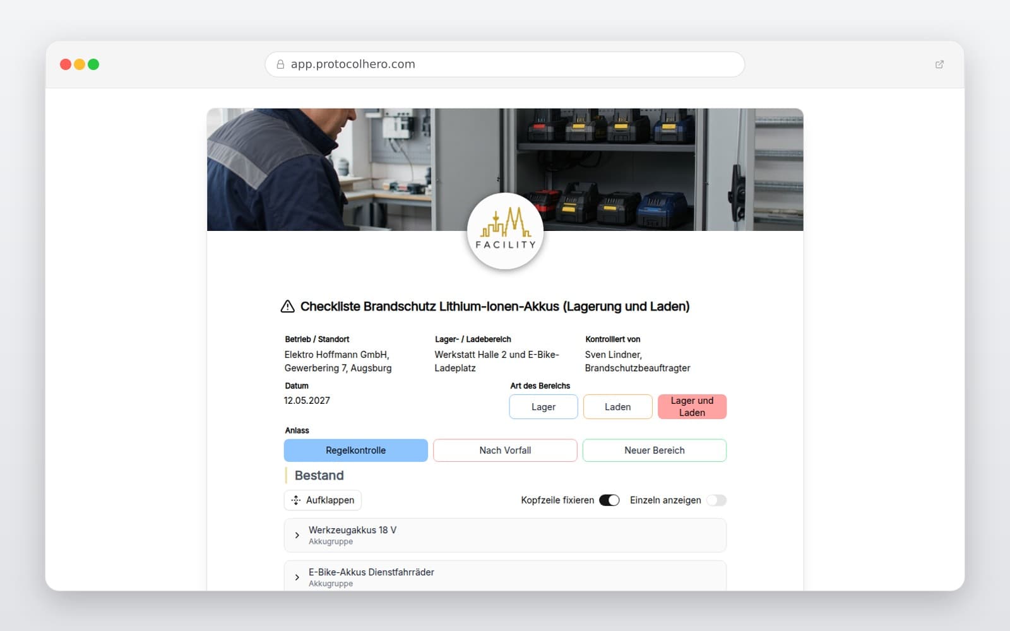
Task: Choose the Lager und Laden option
Action: [692, 407]
